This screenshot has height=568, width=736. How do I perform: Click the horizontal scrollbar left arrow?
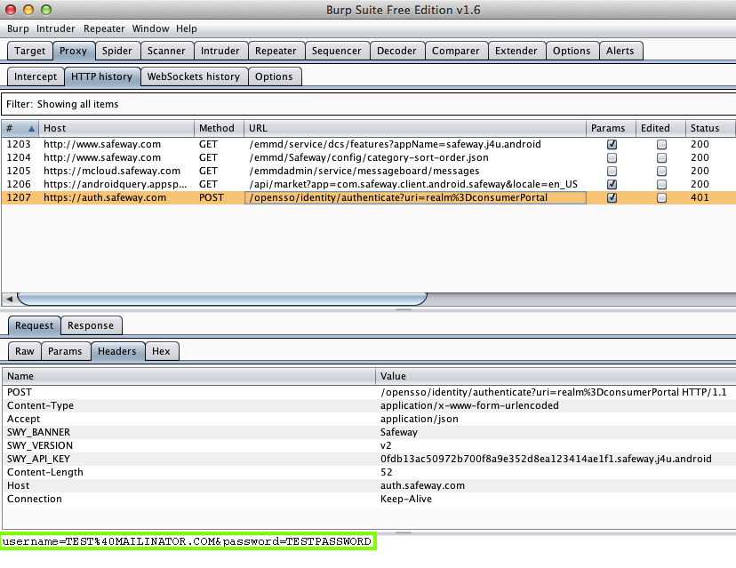point(9,299)
